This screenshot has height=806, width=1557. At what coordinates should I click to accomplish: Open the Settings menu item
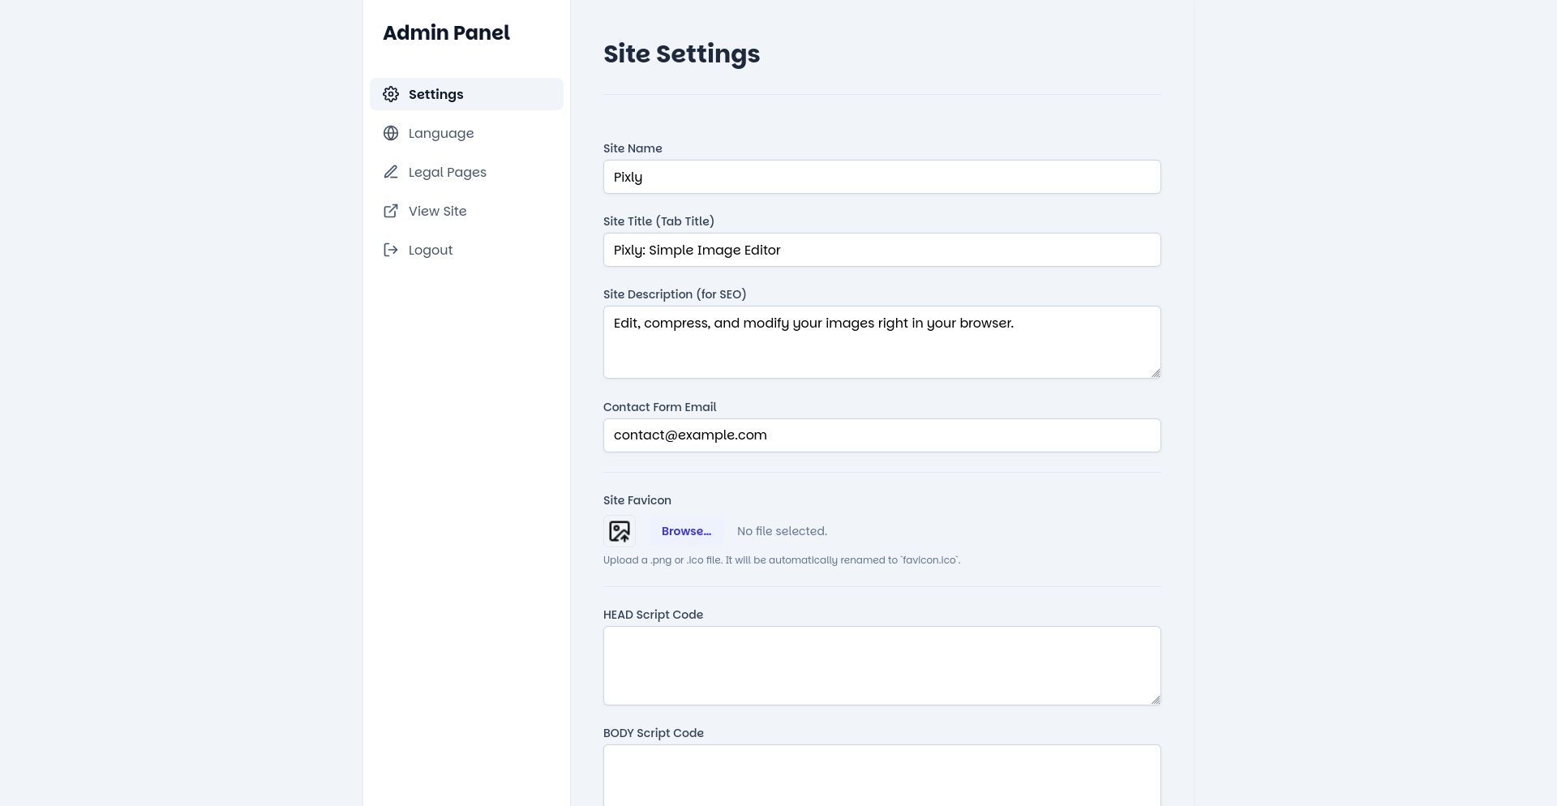[x=435, y=94]
